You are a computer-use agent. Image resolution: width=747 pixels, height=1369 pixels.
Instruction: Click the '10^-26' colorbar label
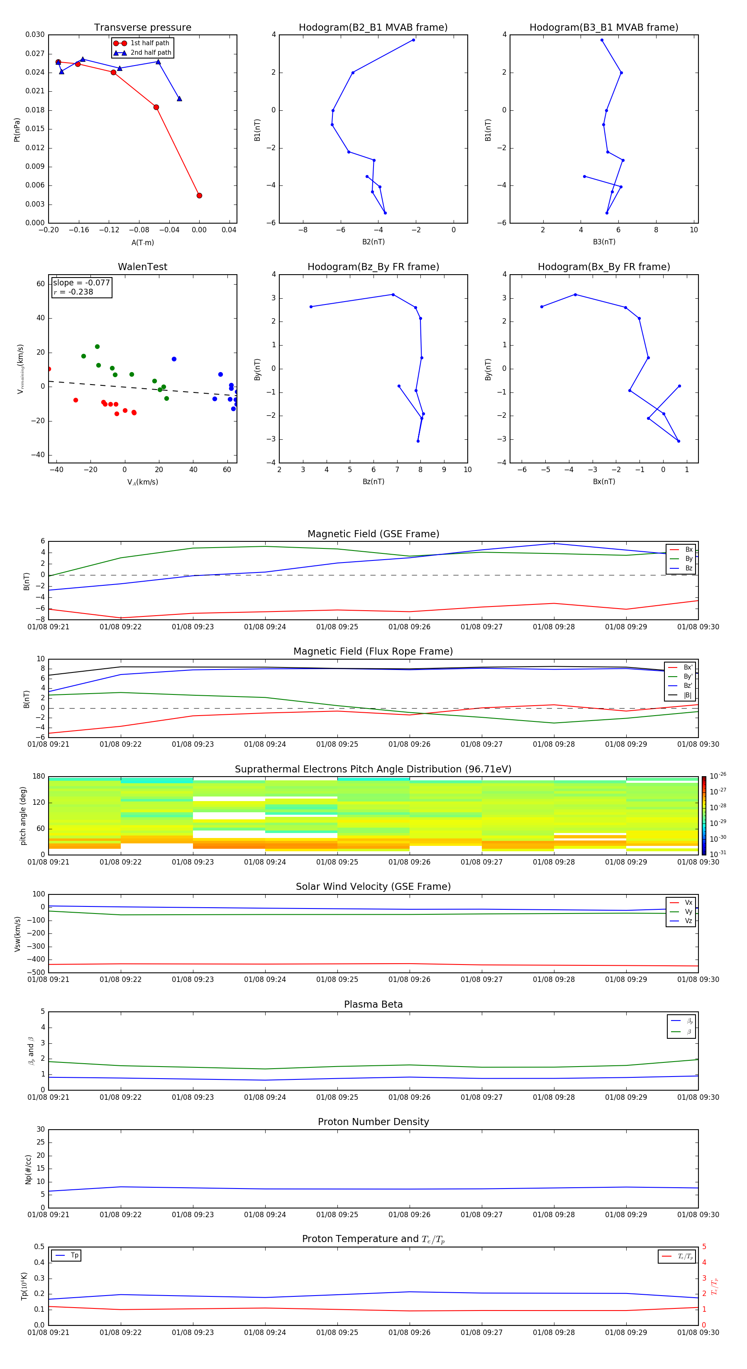click(718, 776)
